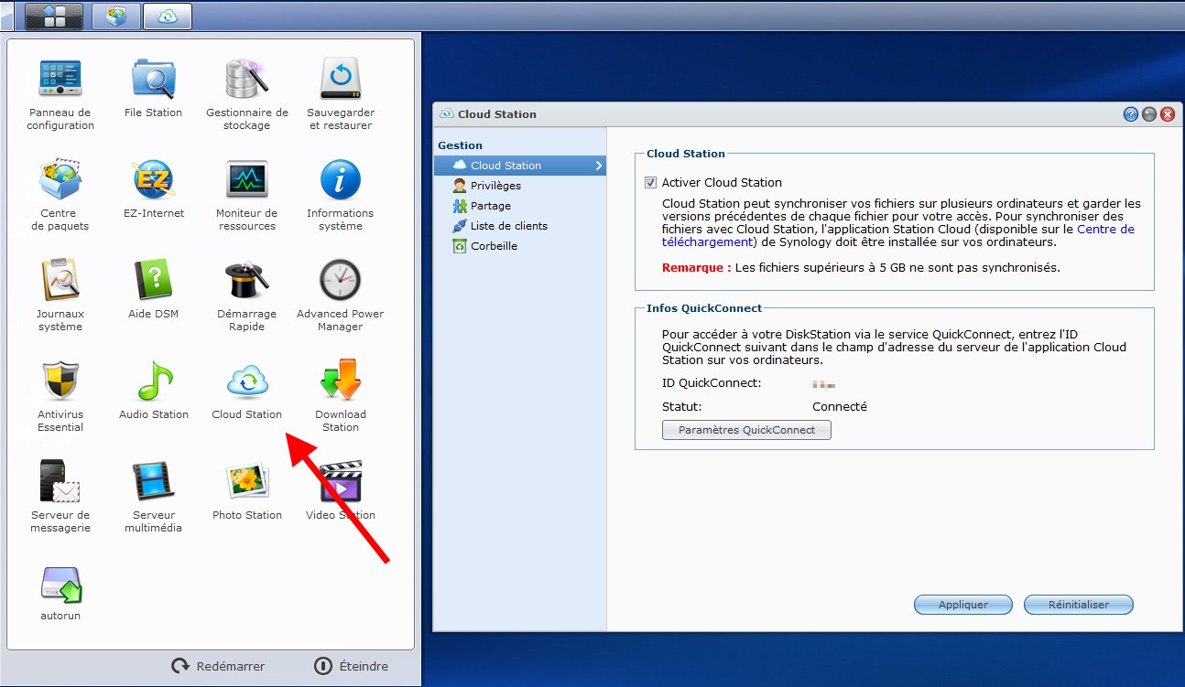
Task: Launch File Station
Action: [153, 88]
